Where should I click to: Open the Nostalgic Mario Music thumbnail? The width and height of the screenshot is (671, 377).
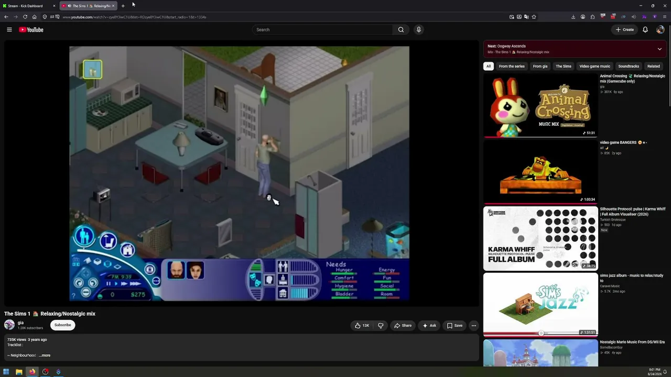point(540,353)
